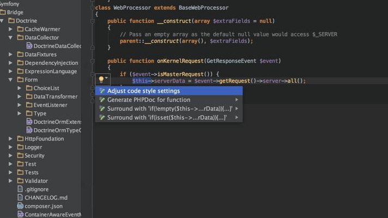Image resolution: width=388 pixels, height=218 pixels.
Task: Click the $extraFields parameter in constructor
Action: (232, 21)
